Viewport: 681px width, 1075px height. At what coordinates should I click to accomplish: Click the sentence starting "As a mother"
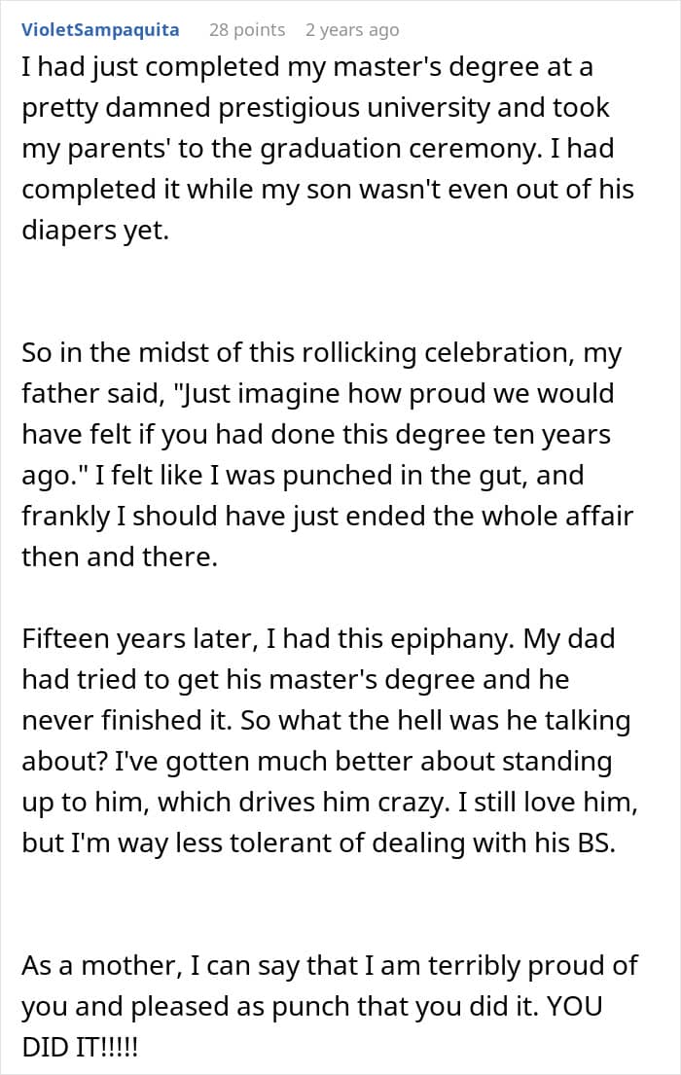coord(329,966)
